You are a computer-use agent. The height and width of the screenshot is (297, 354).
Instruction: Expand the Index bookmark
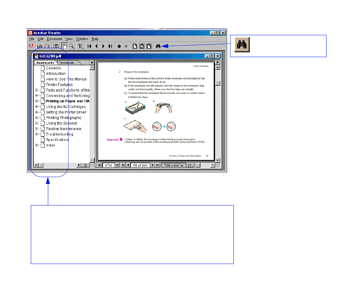point(37,145)
